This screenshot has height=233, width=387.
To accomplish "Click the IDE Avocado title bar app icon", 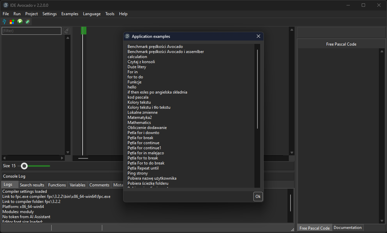I will point(5,5).
